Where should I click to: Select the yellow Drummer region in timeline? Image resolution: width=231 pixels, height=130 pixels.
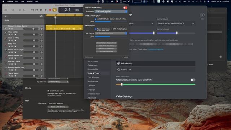click(x=64, y=27)
